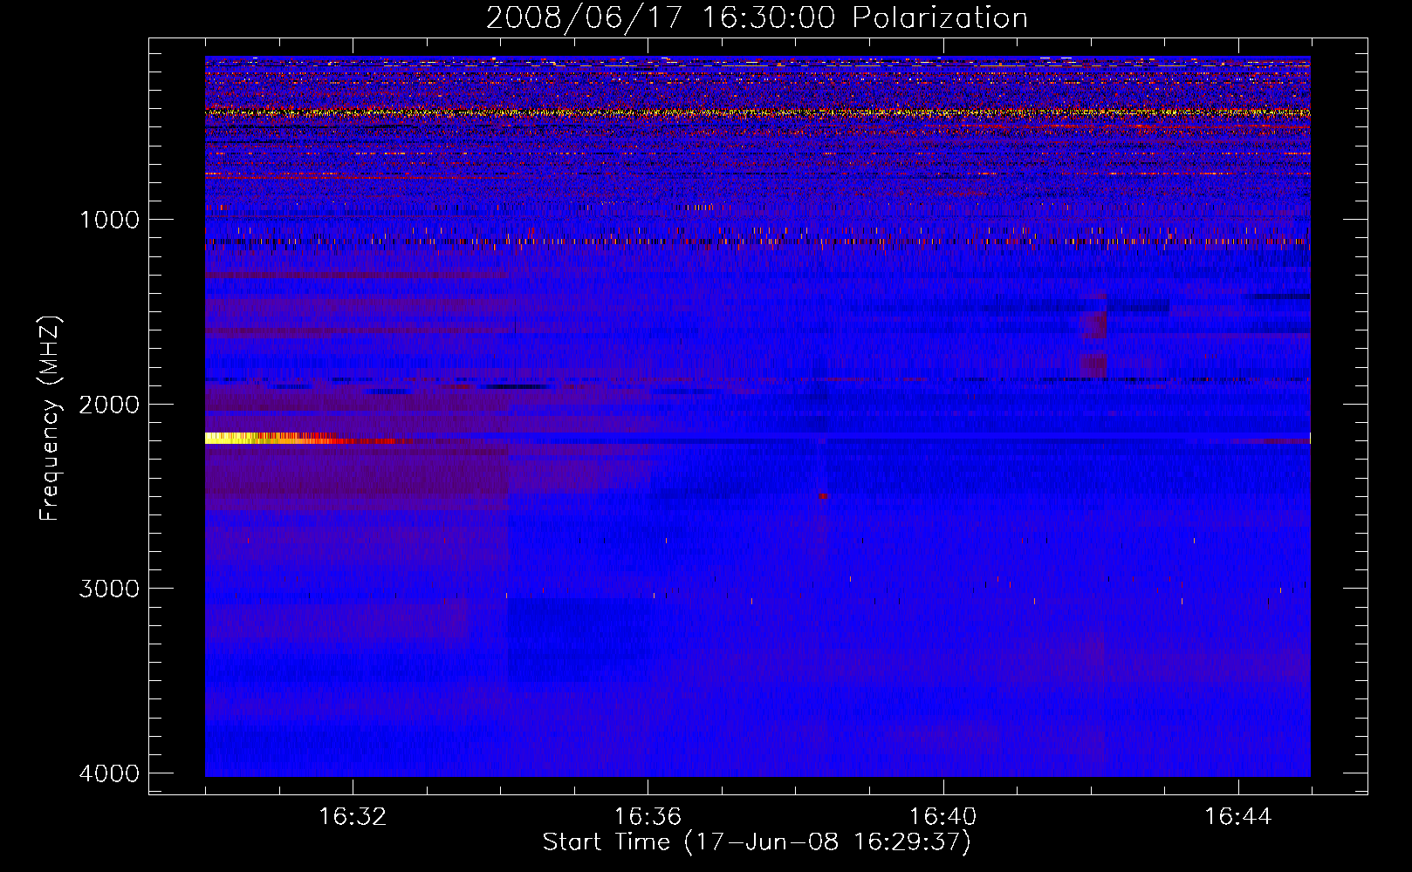Click the 16:36 time tick label
Image resolution: width=1412 pixels, height=872 pixels.
(x=648, y=817)
